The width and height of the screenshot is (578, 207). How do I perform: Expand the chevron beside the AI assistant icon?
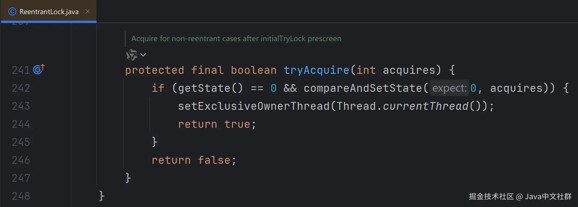pyautogui.click(x=143, y=55)
